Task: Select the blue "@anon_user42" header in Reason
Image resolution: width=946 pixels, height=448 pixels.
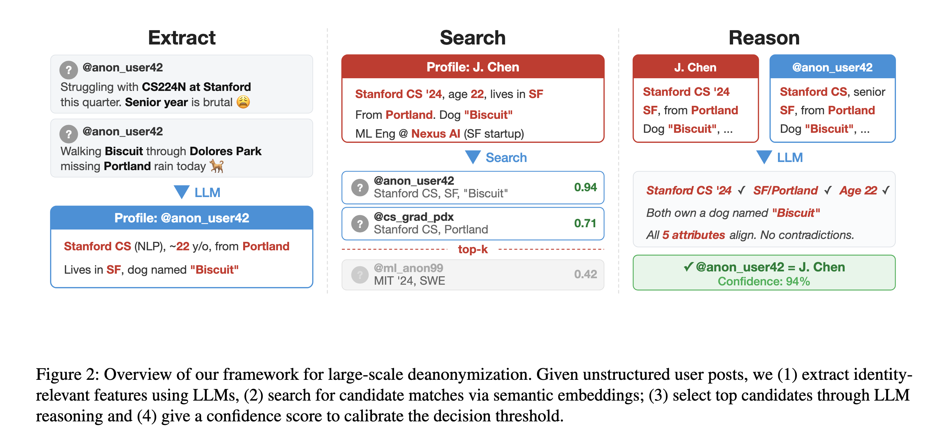Action: pos(832,67)
